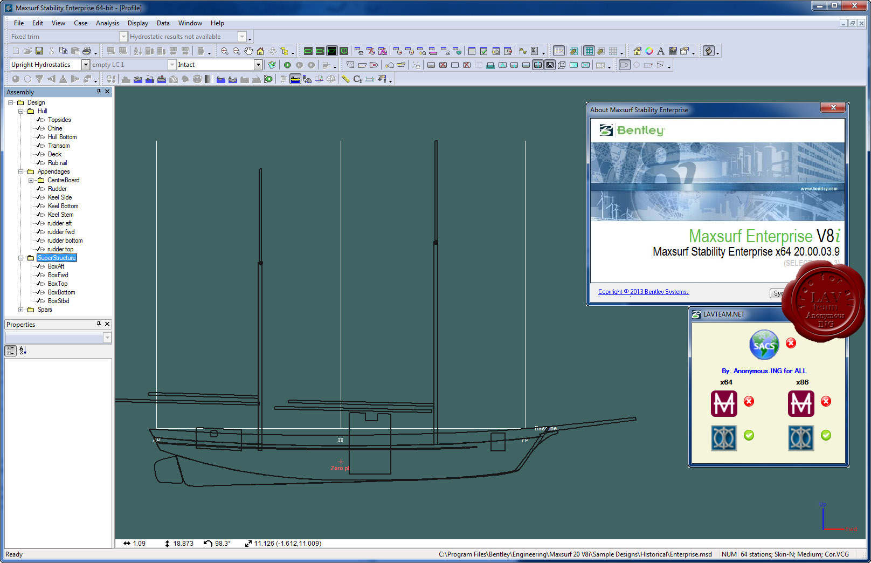This screenshot has width=871, height=563.
Task: Click the perspective wireframe cube view icon
Action: pos(562,65)
